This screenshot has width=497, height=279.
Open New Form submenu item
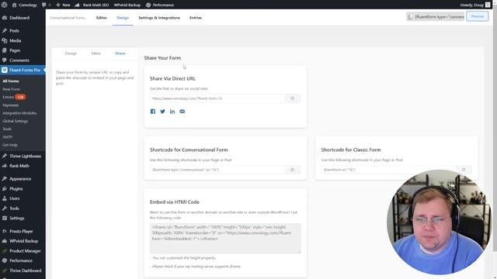[12, 89]
